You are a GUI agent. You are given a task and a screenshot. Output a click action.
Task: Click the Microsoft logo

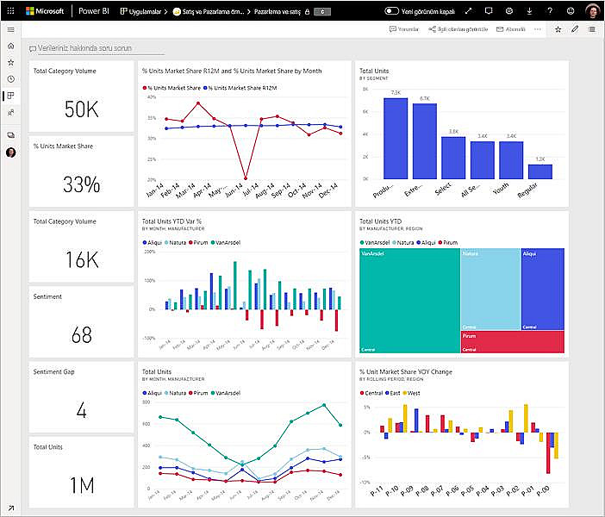coord(45,11)
